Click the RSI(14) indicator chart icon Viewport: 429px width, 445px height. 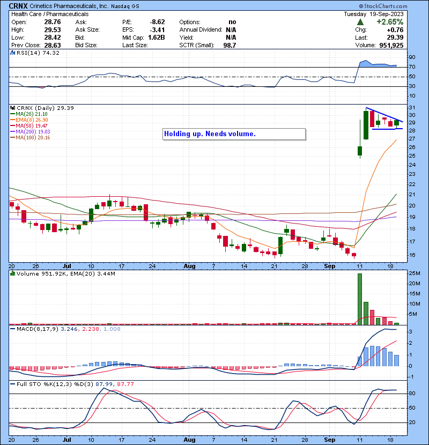pos(12,53)
